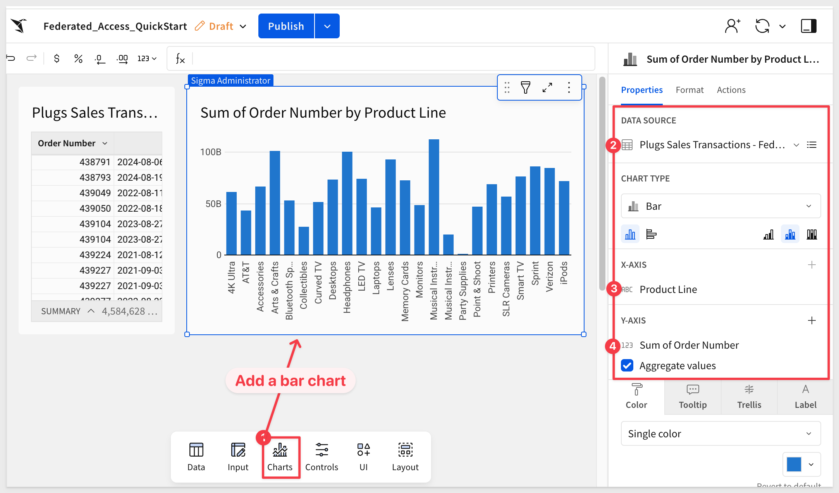Open the Single color dropdown

coord(720,433)
